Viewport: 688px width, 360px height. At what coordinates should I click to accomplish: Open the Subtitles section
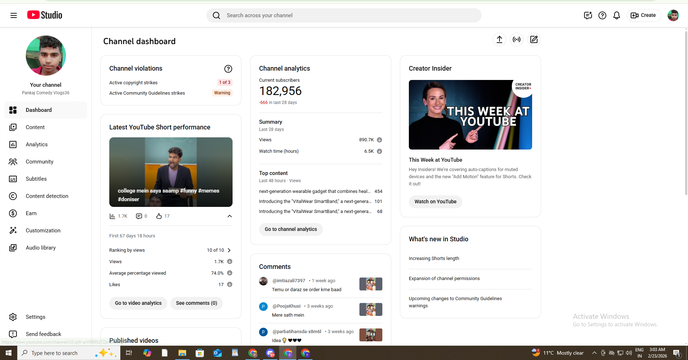(x=36, y=179)
